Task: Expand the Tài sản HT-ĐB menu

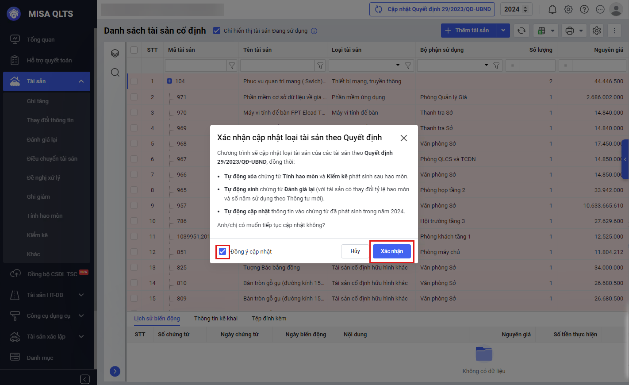Action: (x=81, y=295)
